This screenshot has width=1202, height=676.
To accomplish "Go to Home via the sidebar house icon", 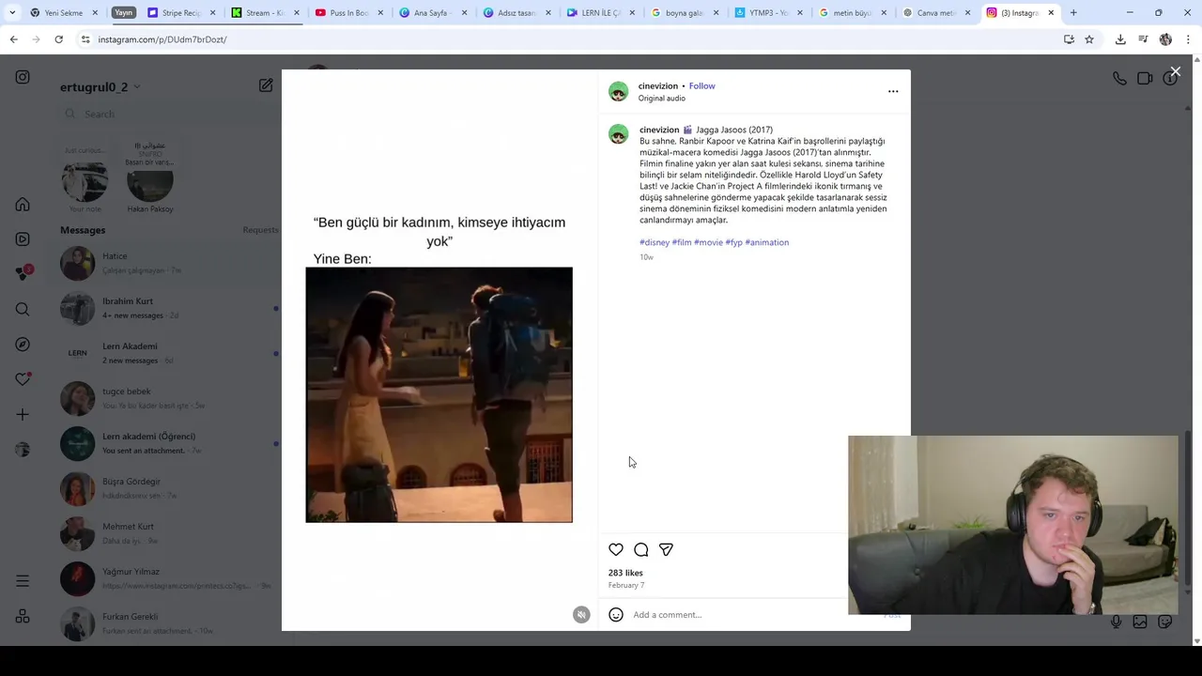I will (23, 205).
